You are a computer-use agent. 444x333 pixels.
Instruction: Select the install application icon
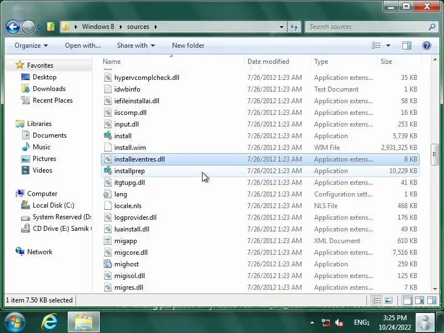(108, 135)
